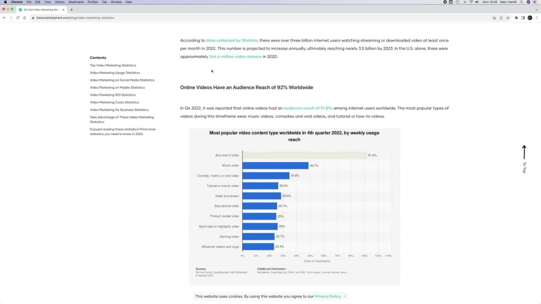Jump to 'Enjoyed reading these statistics?' section

point(123,132)
